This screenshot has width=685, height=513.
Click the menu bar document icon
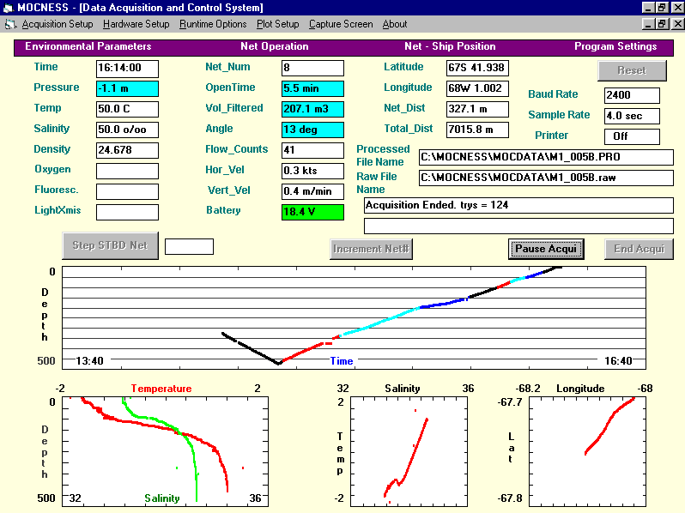click(x=10, y=25)
